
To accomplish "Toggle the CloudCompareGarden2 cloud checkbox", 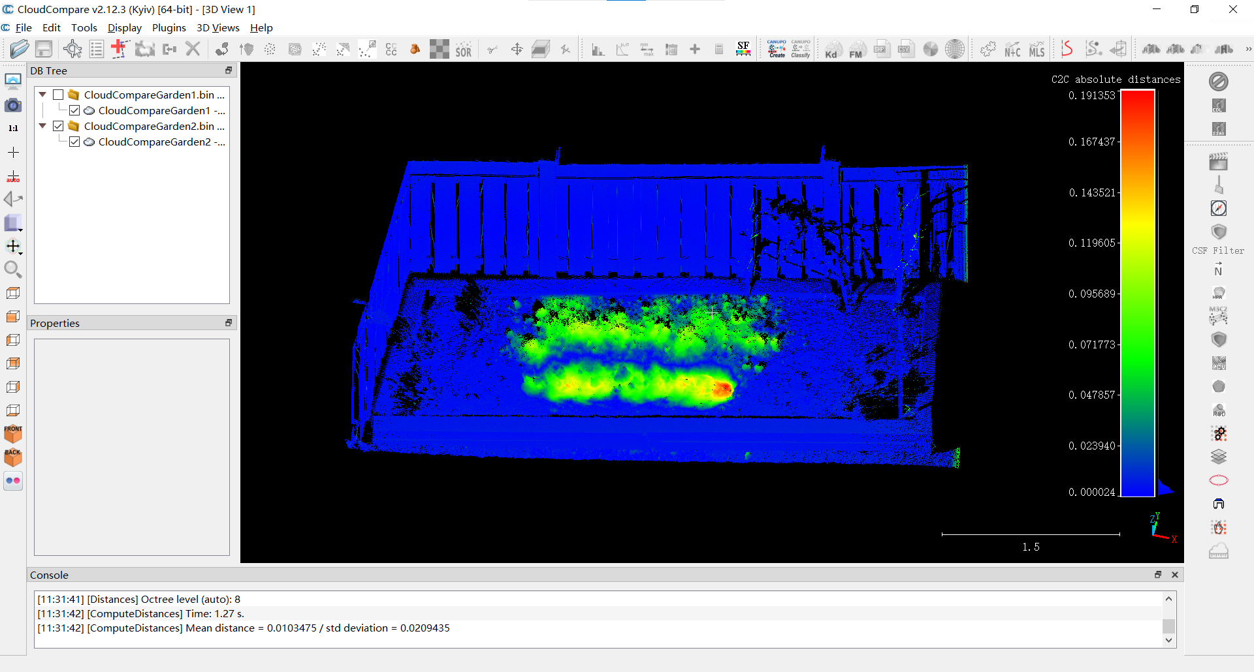I will point(74,142).
